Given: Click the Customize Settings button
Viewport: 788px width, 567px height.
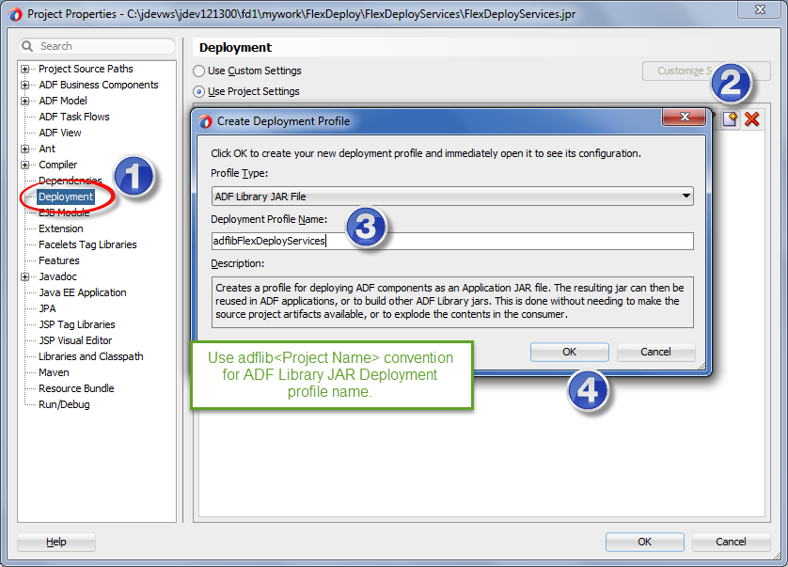Looking at the screenshot, I should click(706, 71).
